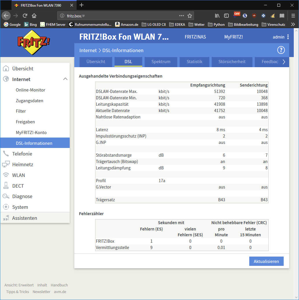Click the help question mark icon
This screenshot has width=299, height=300.
click(x=281, y=50)
